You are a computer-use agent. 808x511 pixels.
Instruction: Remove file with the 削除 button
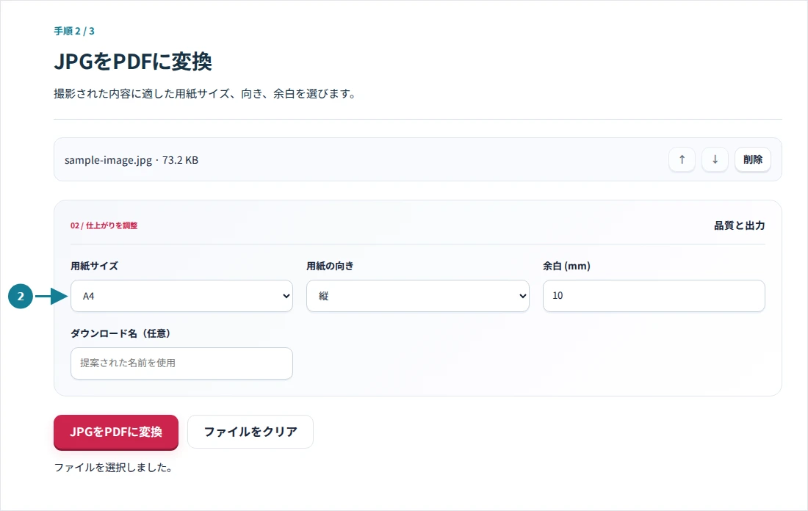point(752,160)
